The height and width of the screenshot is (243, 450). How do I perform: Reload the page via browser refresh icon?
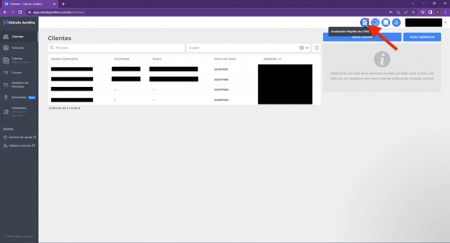(x=20, y=12)
